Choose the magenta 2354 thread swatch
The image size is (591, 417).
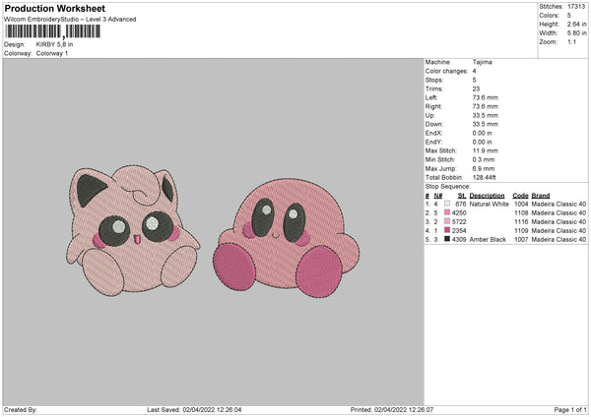click(x=448, y=230)
